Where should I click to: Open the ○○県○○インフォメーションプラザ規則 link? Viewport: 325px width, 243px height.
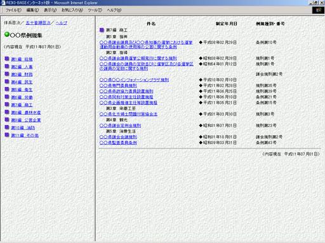tap(134, 80)
